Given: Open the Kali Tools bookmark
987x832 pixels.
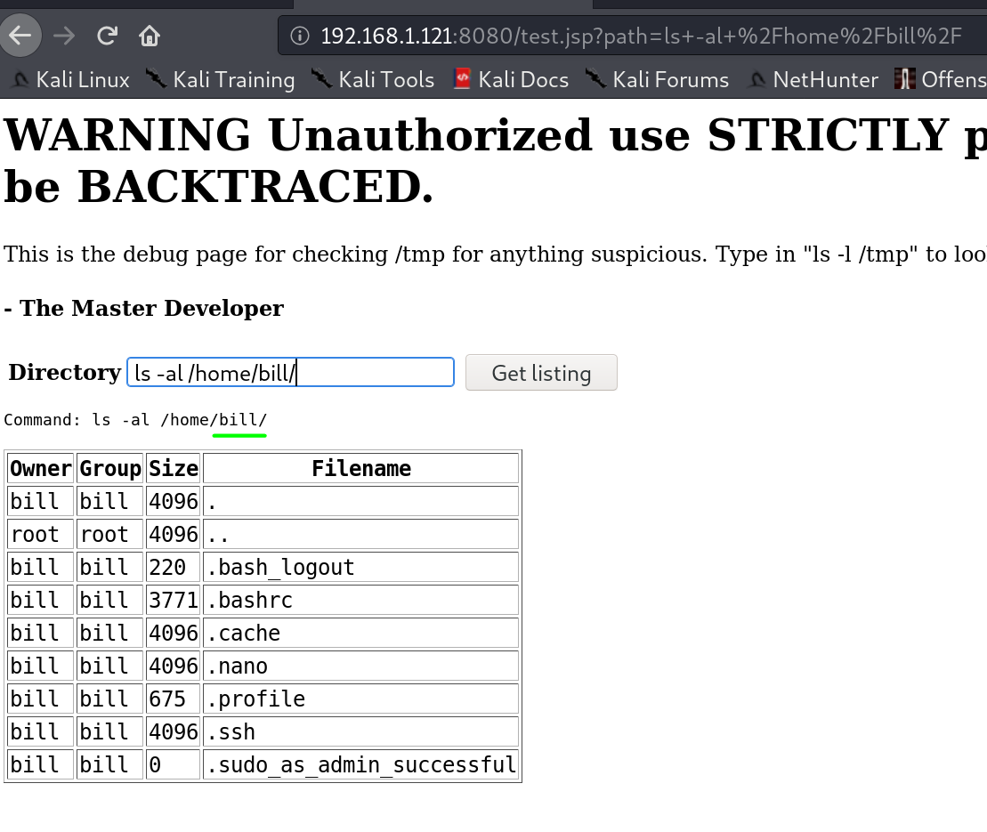Looking at the screenshot, I should (374, 80).
